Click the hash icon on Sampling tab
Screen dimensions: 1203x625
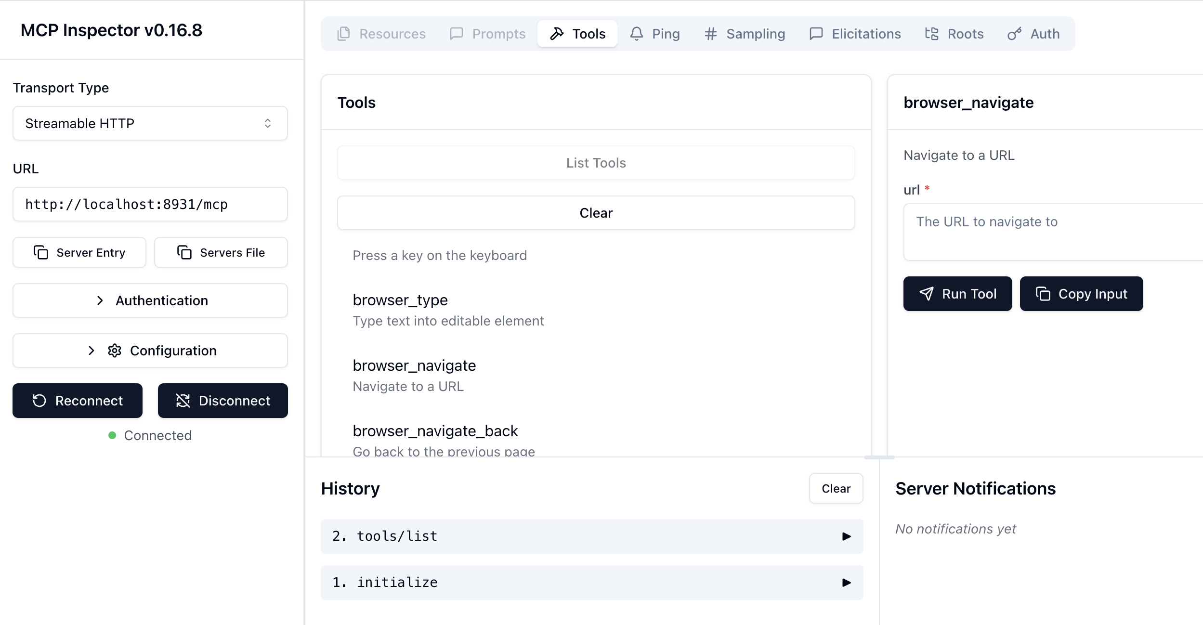pyautogui.click(x=711, y=34)
